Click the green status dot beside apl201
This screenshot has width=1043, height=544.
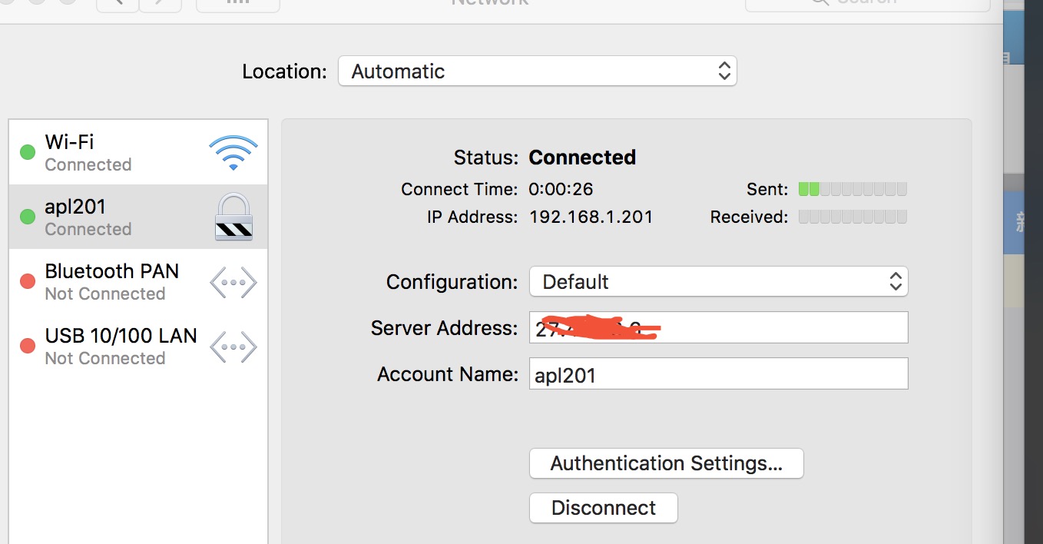tap(28, 217)
